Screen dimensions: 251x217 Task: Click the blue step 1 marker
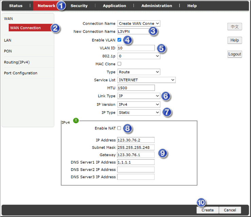click(61, 5)
